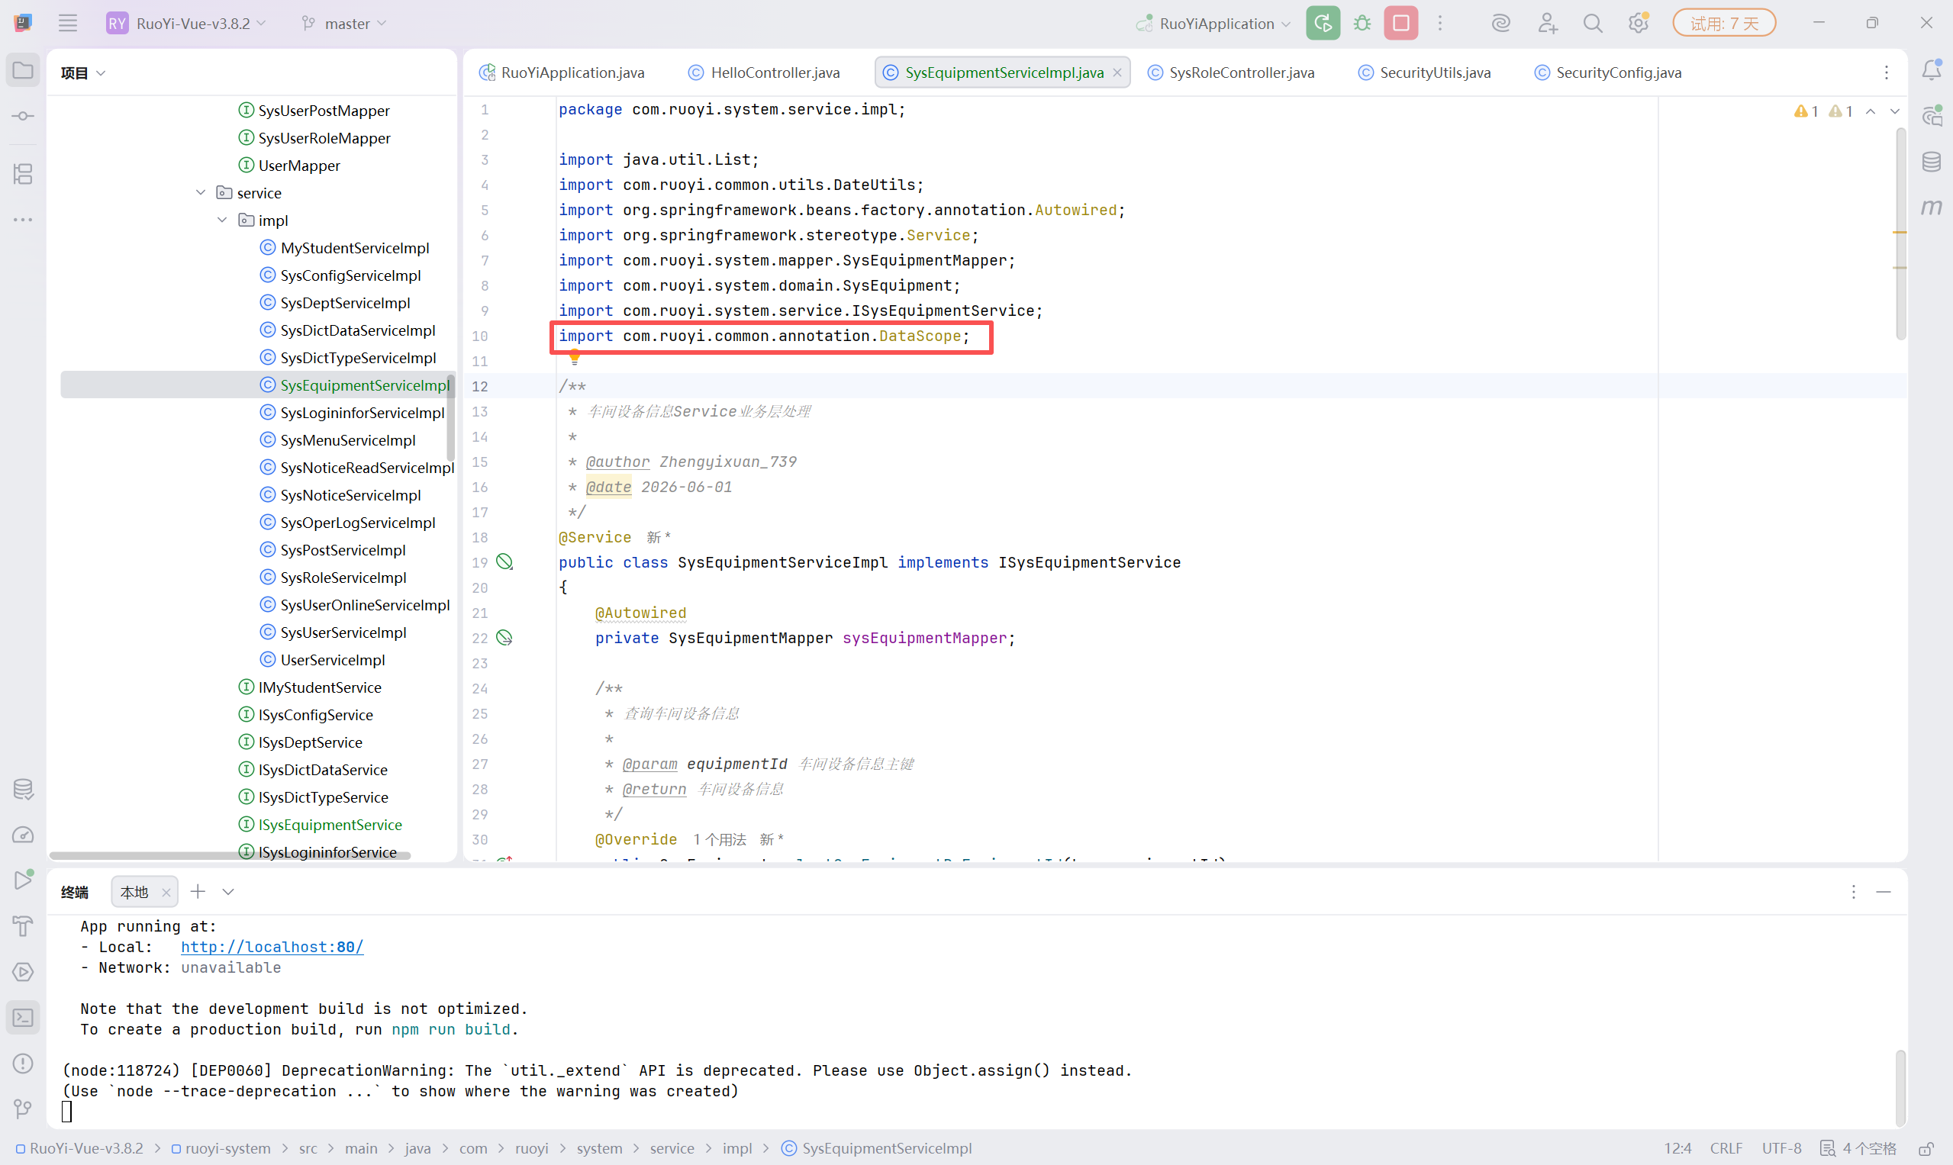The image size is (1953, 1165).
Task: Click the editor vertical scrollbar
Action: point(1900,236)
